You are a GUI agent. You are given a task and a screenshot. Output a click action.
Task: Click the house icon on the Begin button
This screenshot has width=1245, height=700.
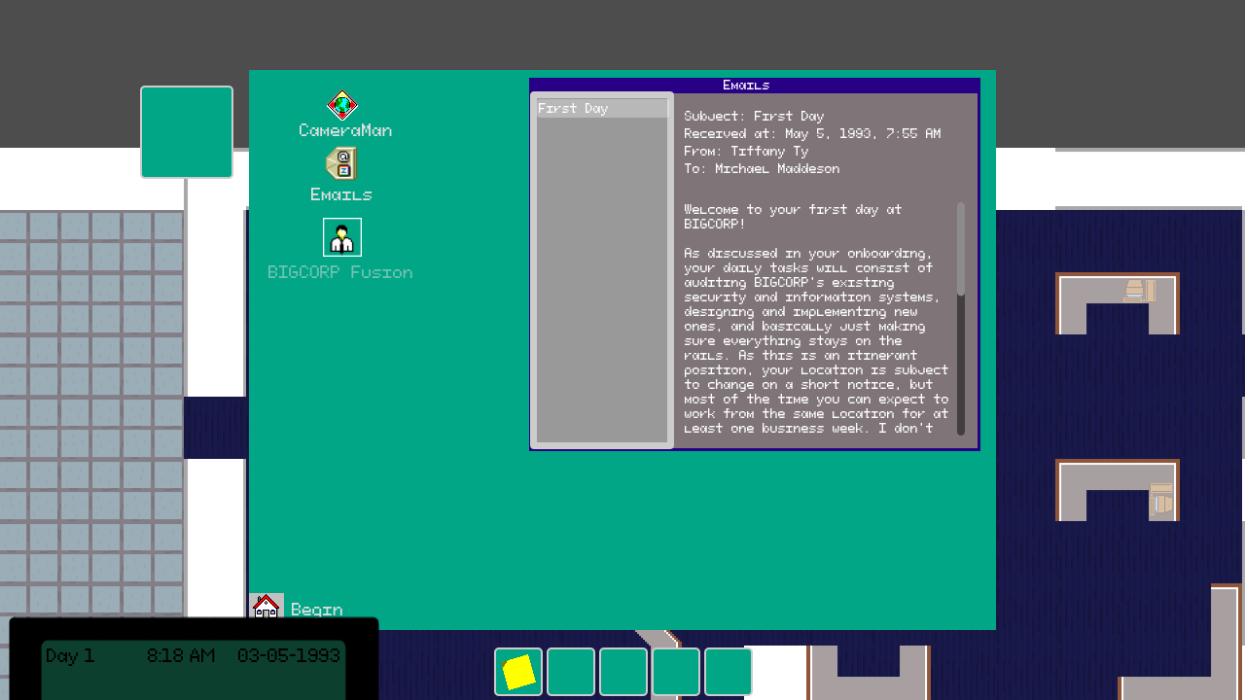click(x=266, y=605)
